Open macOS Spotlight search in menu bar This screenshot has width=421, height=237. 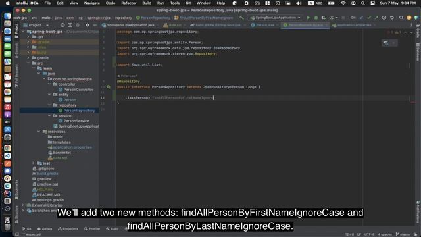coord(363,3)
